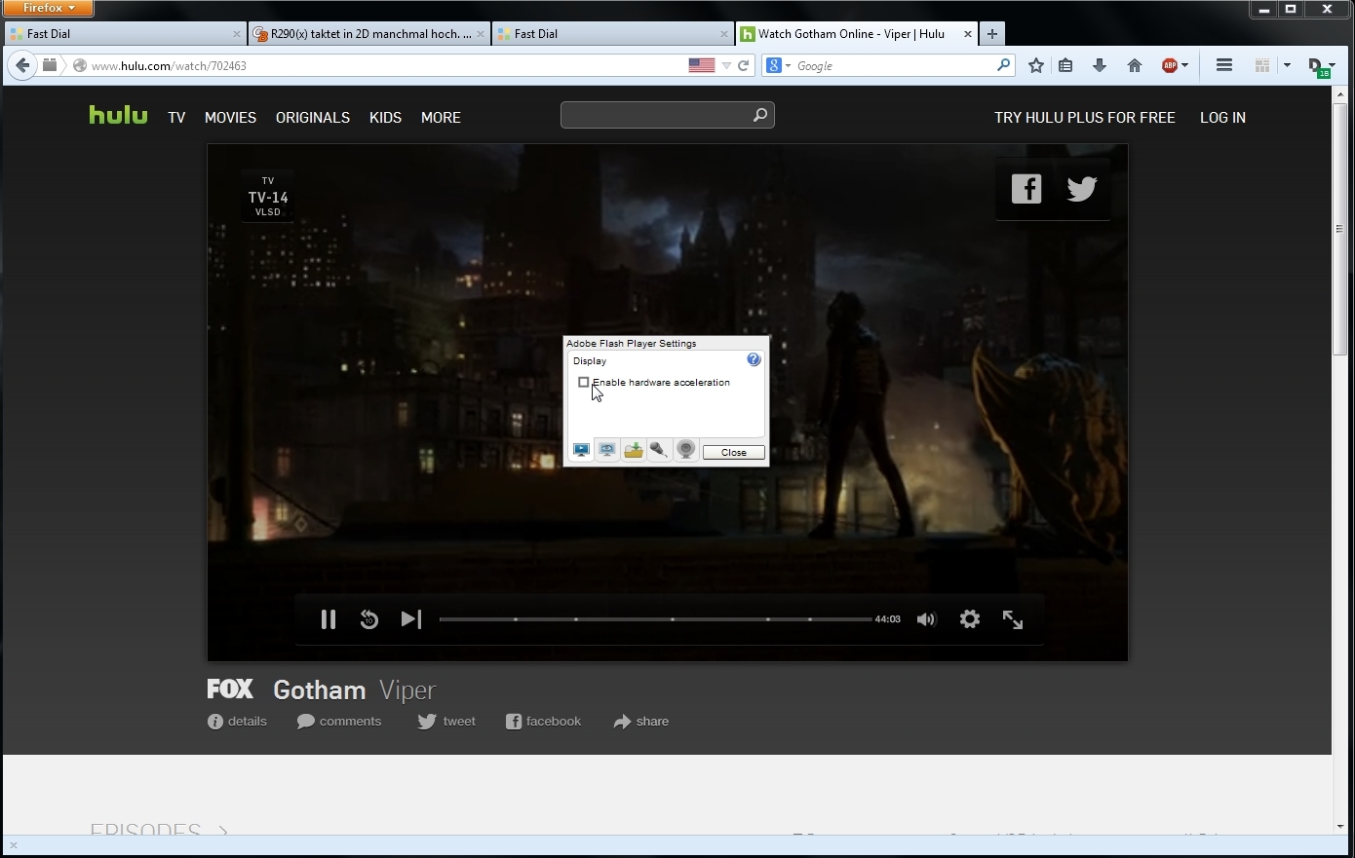Screen dimensions: 1355x858
Task: Open a new browser tab
Action: coord(991,33)
